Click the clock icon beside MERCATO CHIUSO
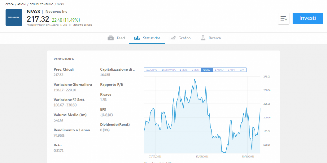This screenshot has height=163, width=327. (x=70, y=25)
